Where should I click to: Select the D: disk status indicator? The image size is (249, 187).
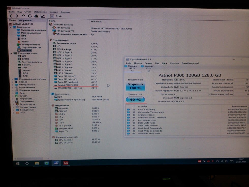pyautogui.click(x=149, y=68)
